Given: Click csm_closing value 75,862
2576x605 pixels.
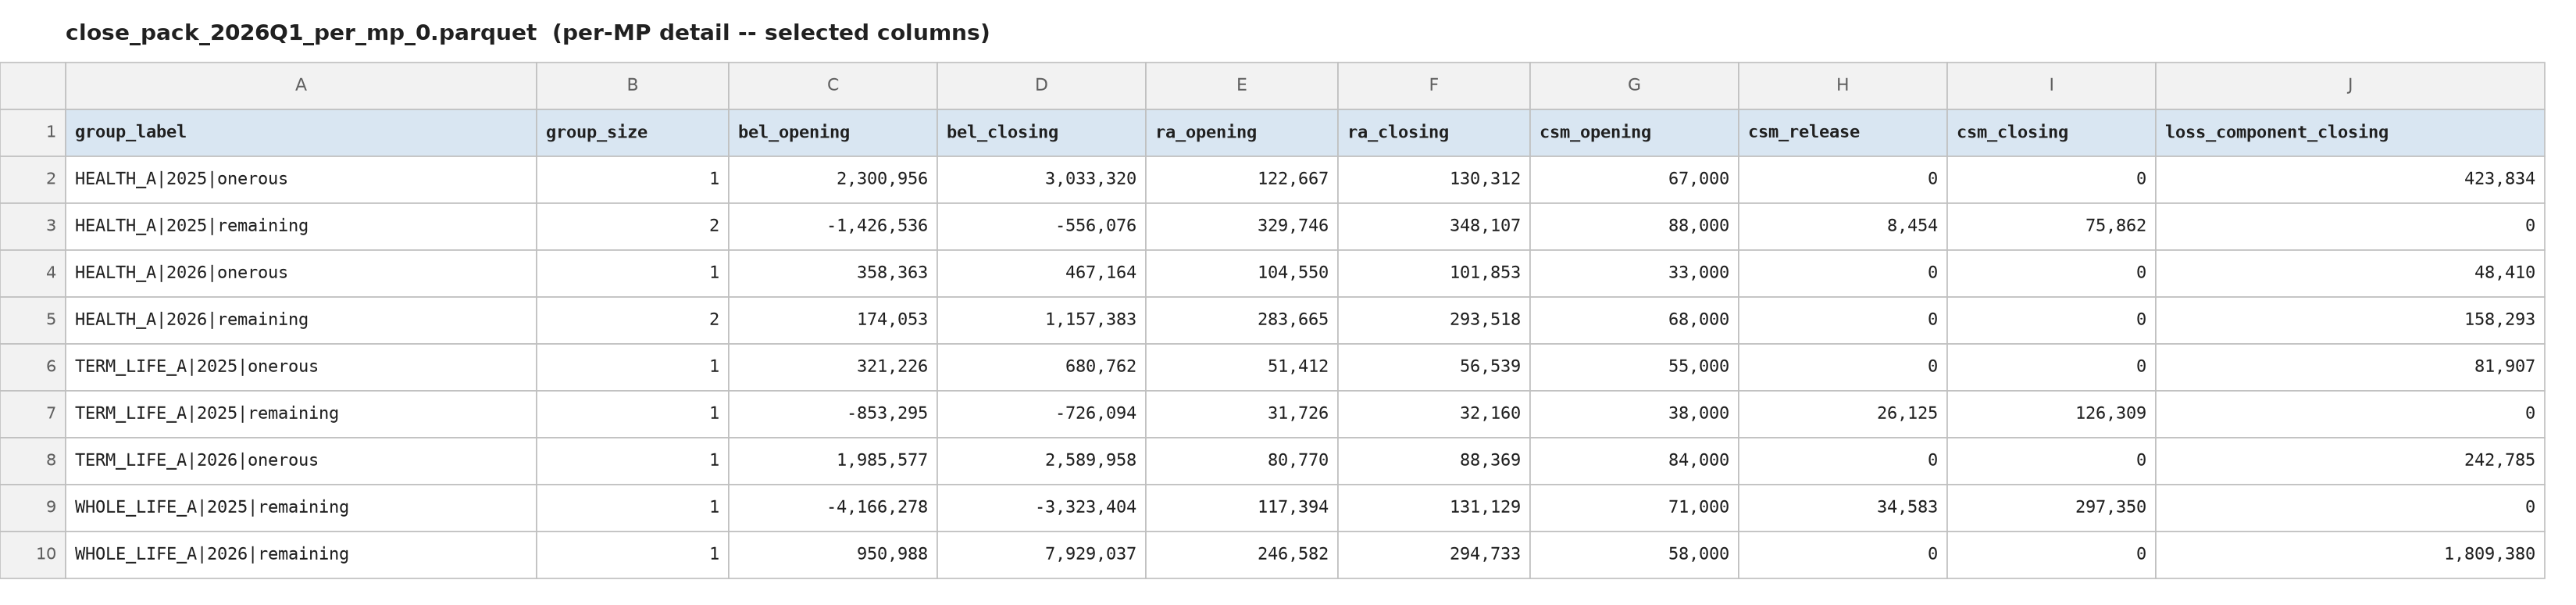Looking at the screenshot, I should pyautogui.click(x=2051, y=227).
